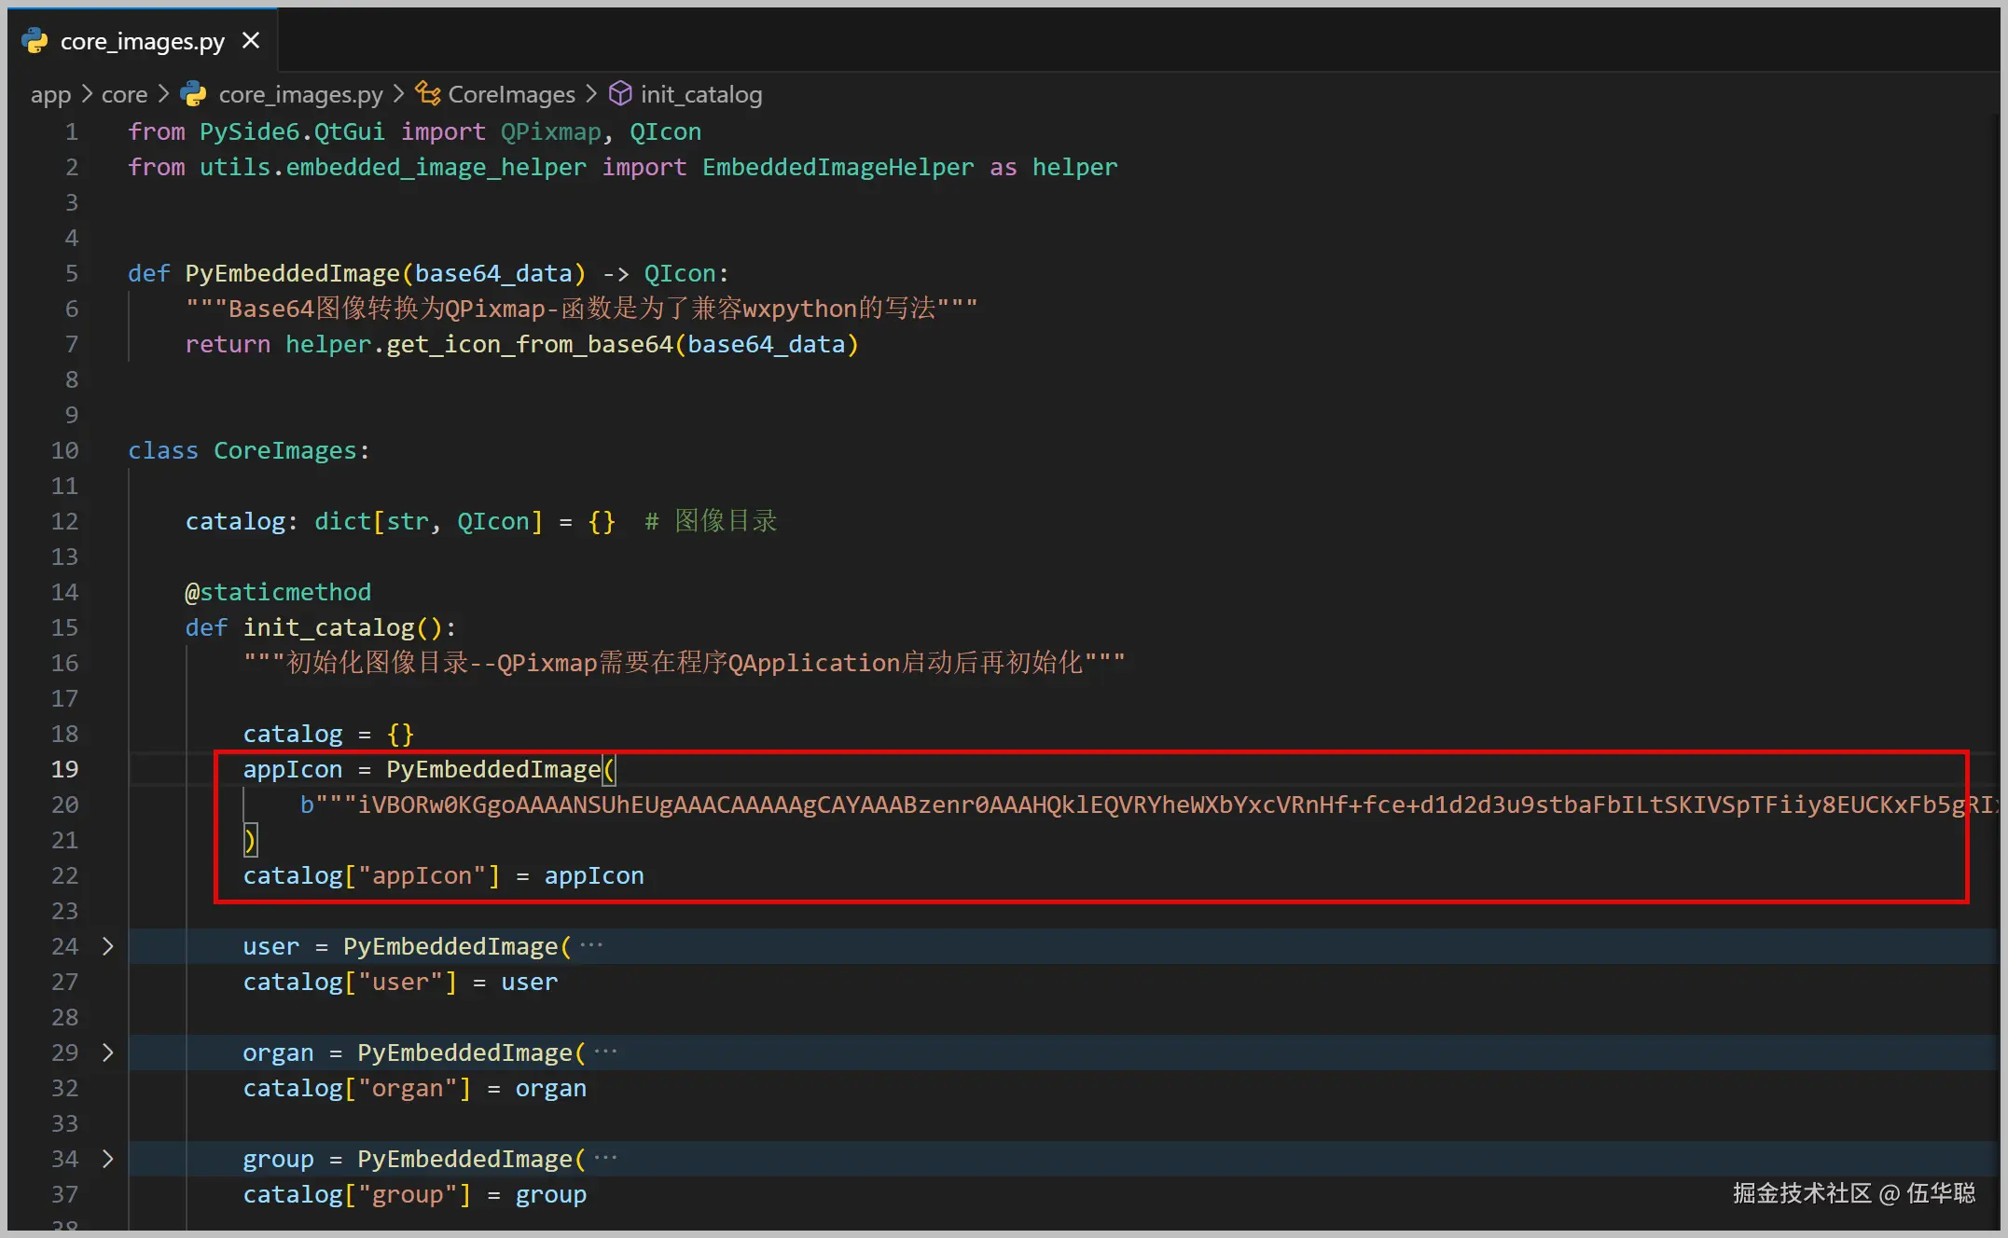The width and height of the screenshot is (2008, 1238).
Task: Click the Python file icon in breadcrumb
Action: (x=194, y=94)
